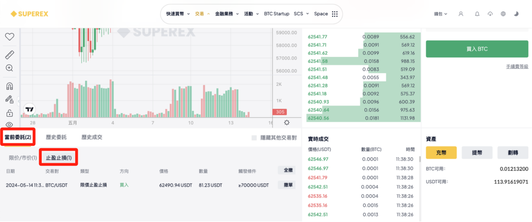This screenshot has width=532, height=222.
Task: Open chart settings gear icon
Action: tap(287, 123)
